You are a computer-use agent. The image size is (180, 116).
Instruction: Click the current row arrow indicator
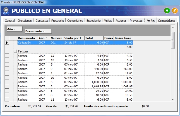[7, 43]
